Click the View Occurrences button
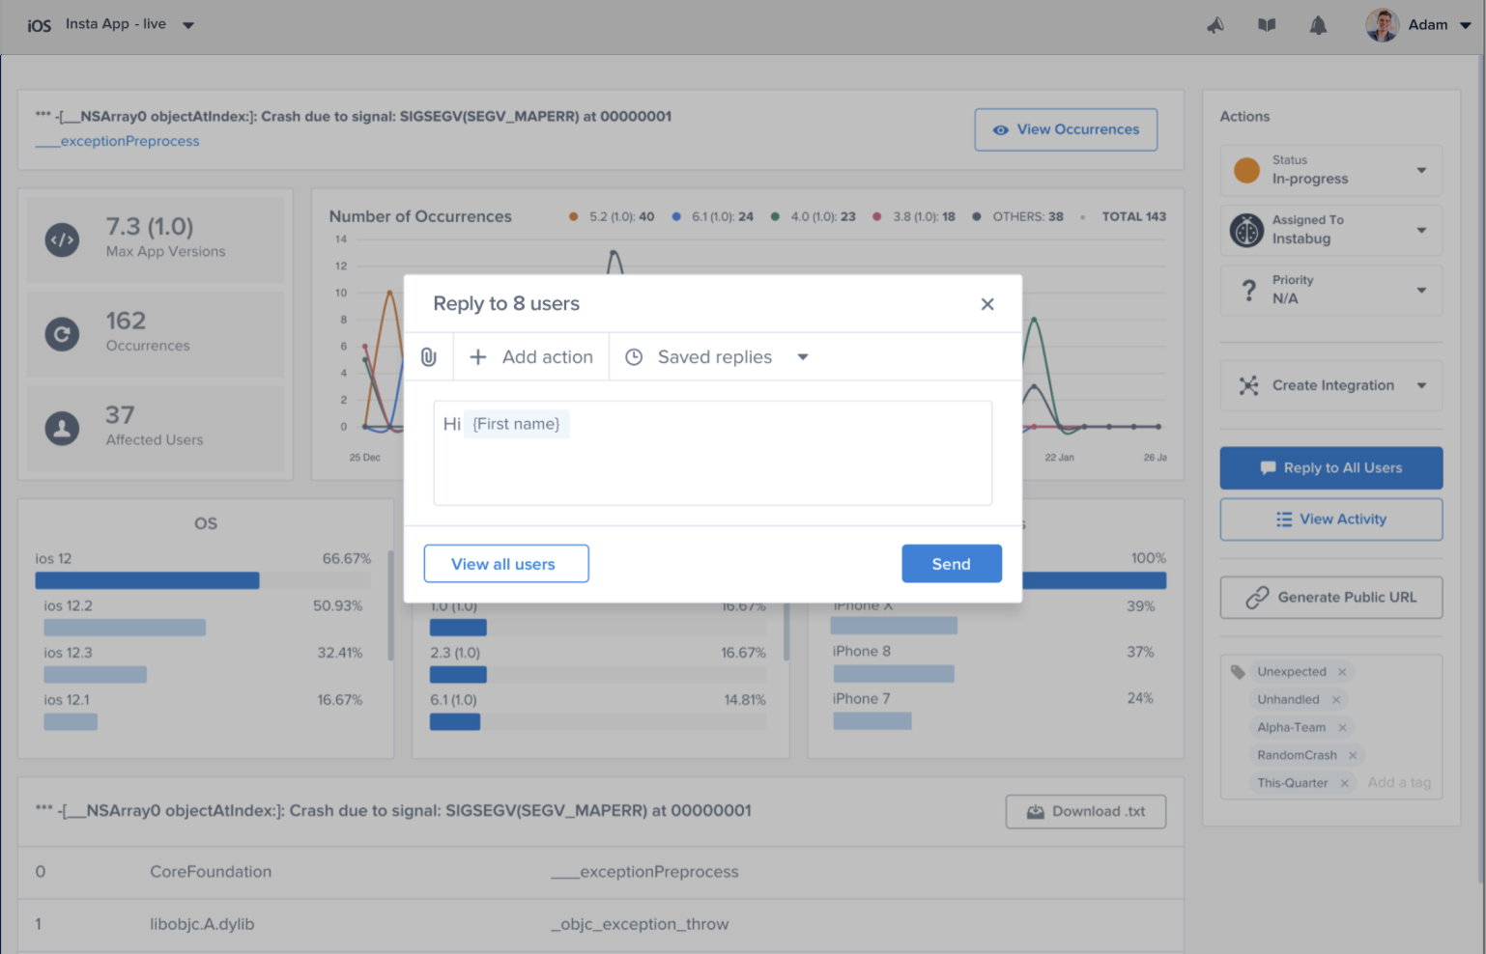1486x954 pixels. pyautogui.click(x=1066, y=129)
